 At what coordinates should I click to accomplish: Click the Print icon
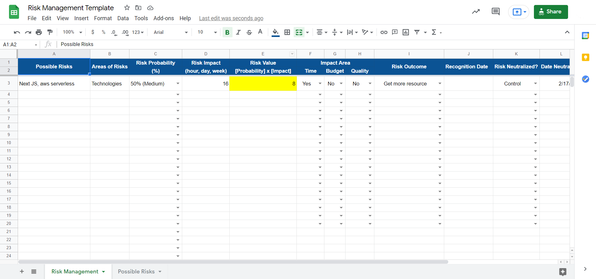39,32
